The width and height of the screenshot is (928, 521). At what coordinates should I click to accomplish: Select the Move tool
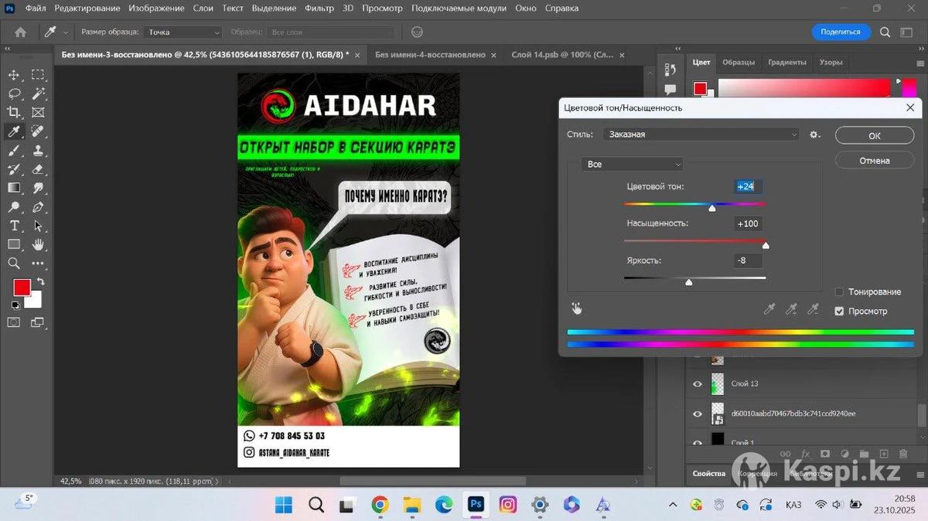click(14, 75)
